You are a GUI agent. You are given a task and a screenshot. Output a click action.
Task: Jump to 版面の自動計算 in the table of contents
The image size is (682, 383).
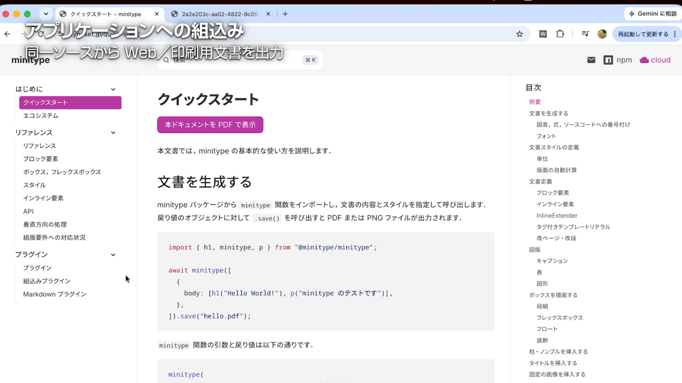click(557, 170)
